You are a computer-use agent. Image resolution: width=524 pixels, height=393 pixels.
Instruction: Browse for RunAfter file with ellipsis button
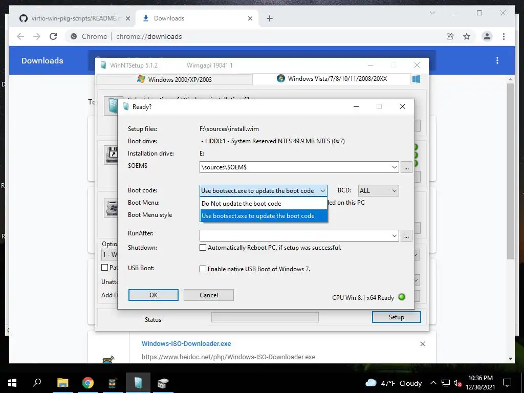pos(406,236)
